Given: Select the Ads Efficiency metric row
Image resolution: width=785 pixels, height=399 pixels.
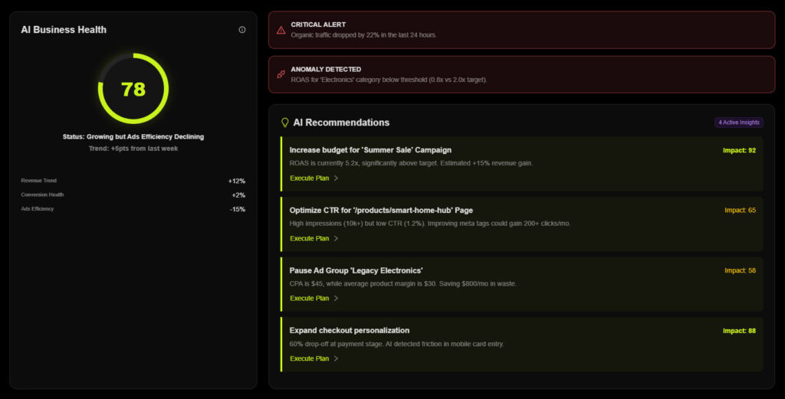Looking at the screenshot, I should tap(133, 209).
